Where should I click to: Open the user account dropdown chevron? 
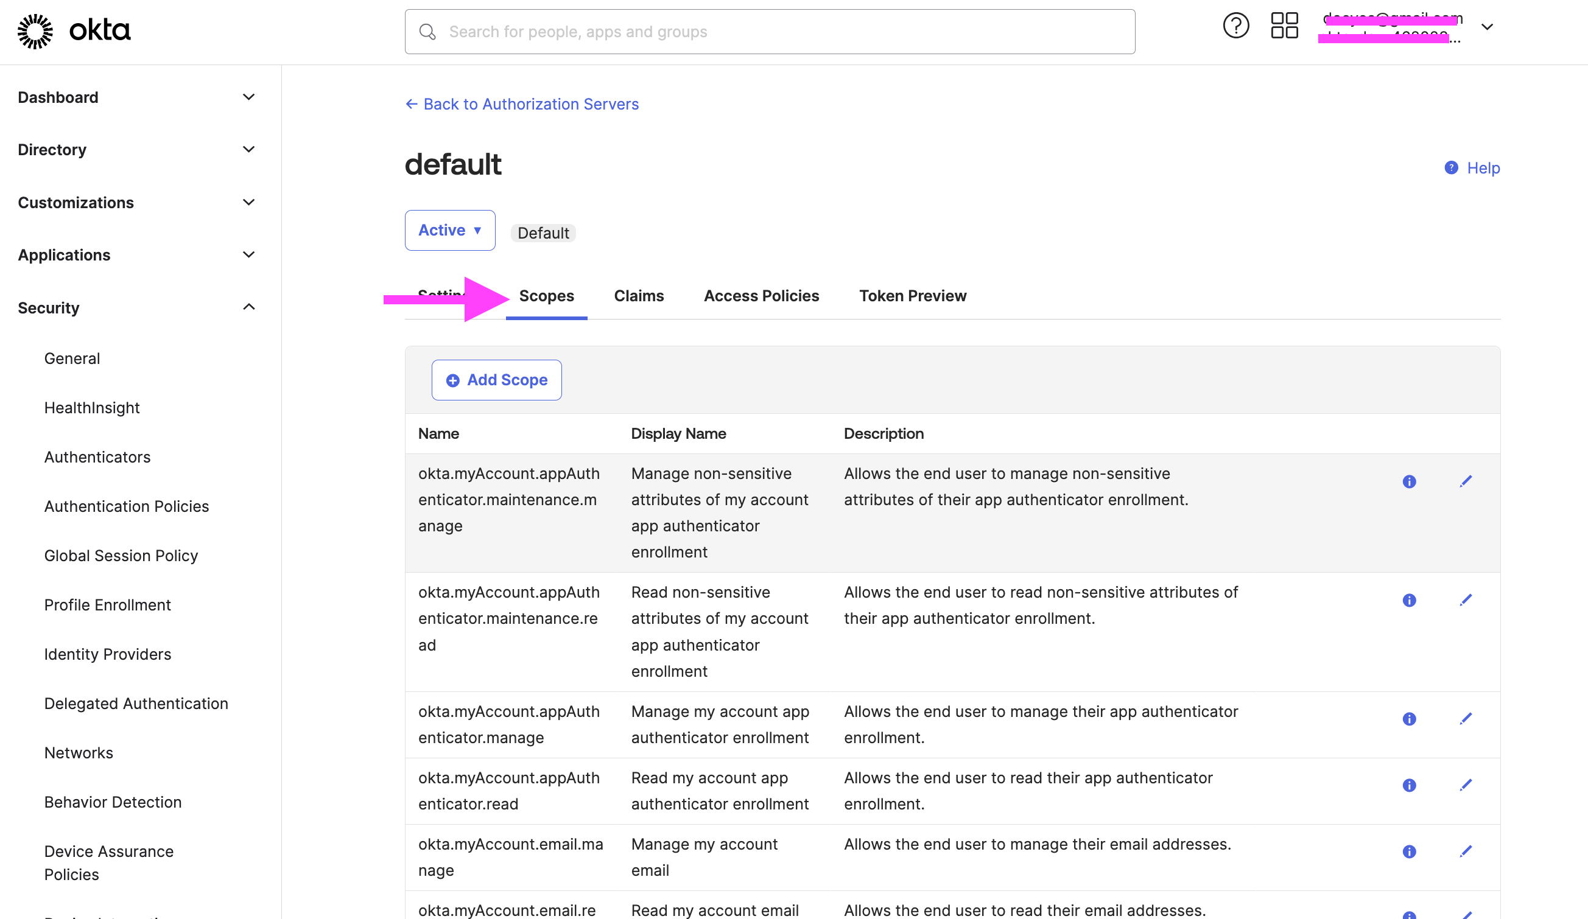coord(1487,26)
